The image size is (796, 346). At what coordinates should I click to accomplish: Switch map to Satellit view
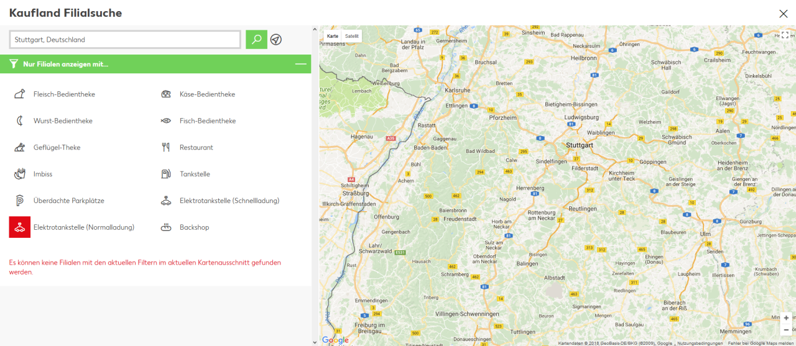click(352, 37)
